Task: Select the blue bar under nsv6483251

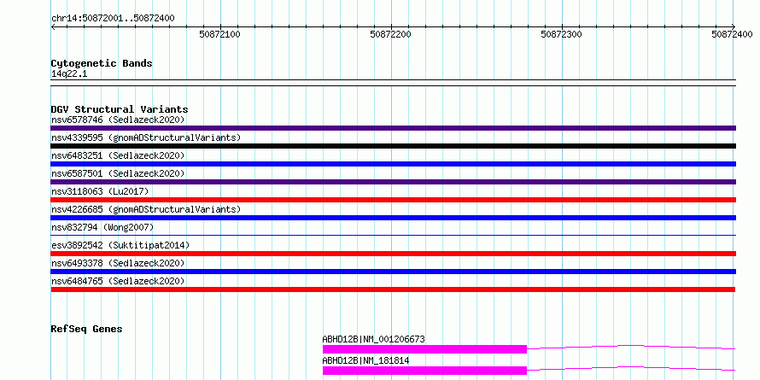Action: click(x=393, y=164)
